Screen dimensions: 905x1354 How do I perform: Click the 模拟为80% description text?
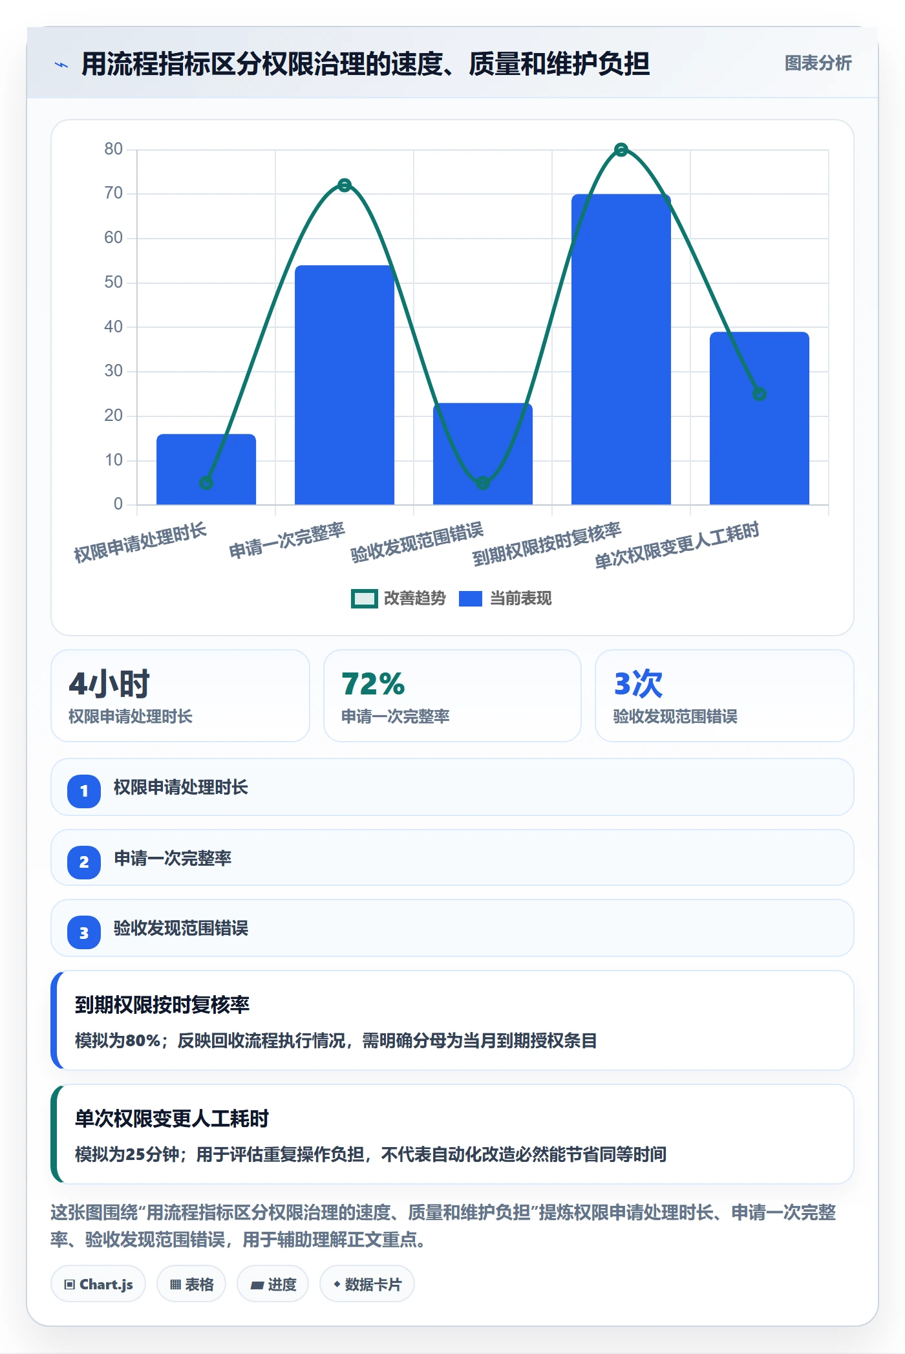[335, 1040]
